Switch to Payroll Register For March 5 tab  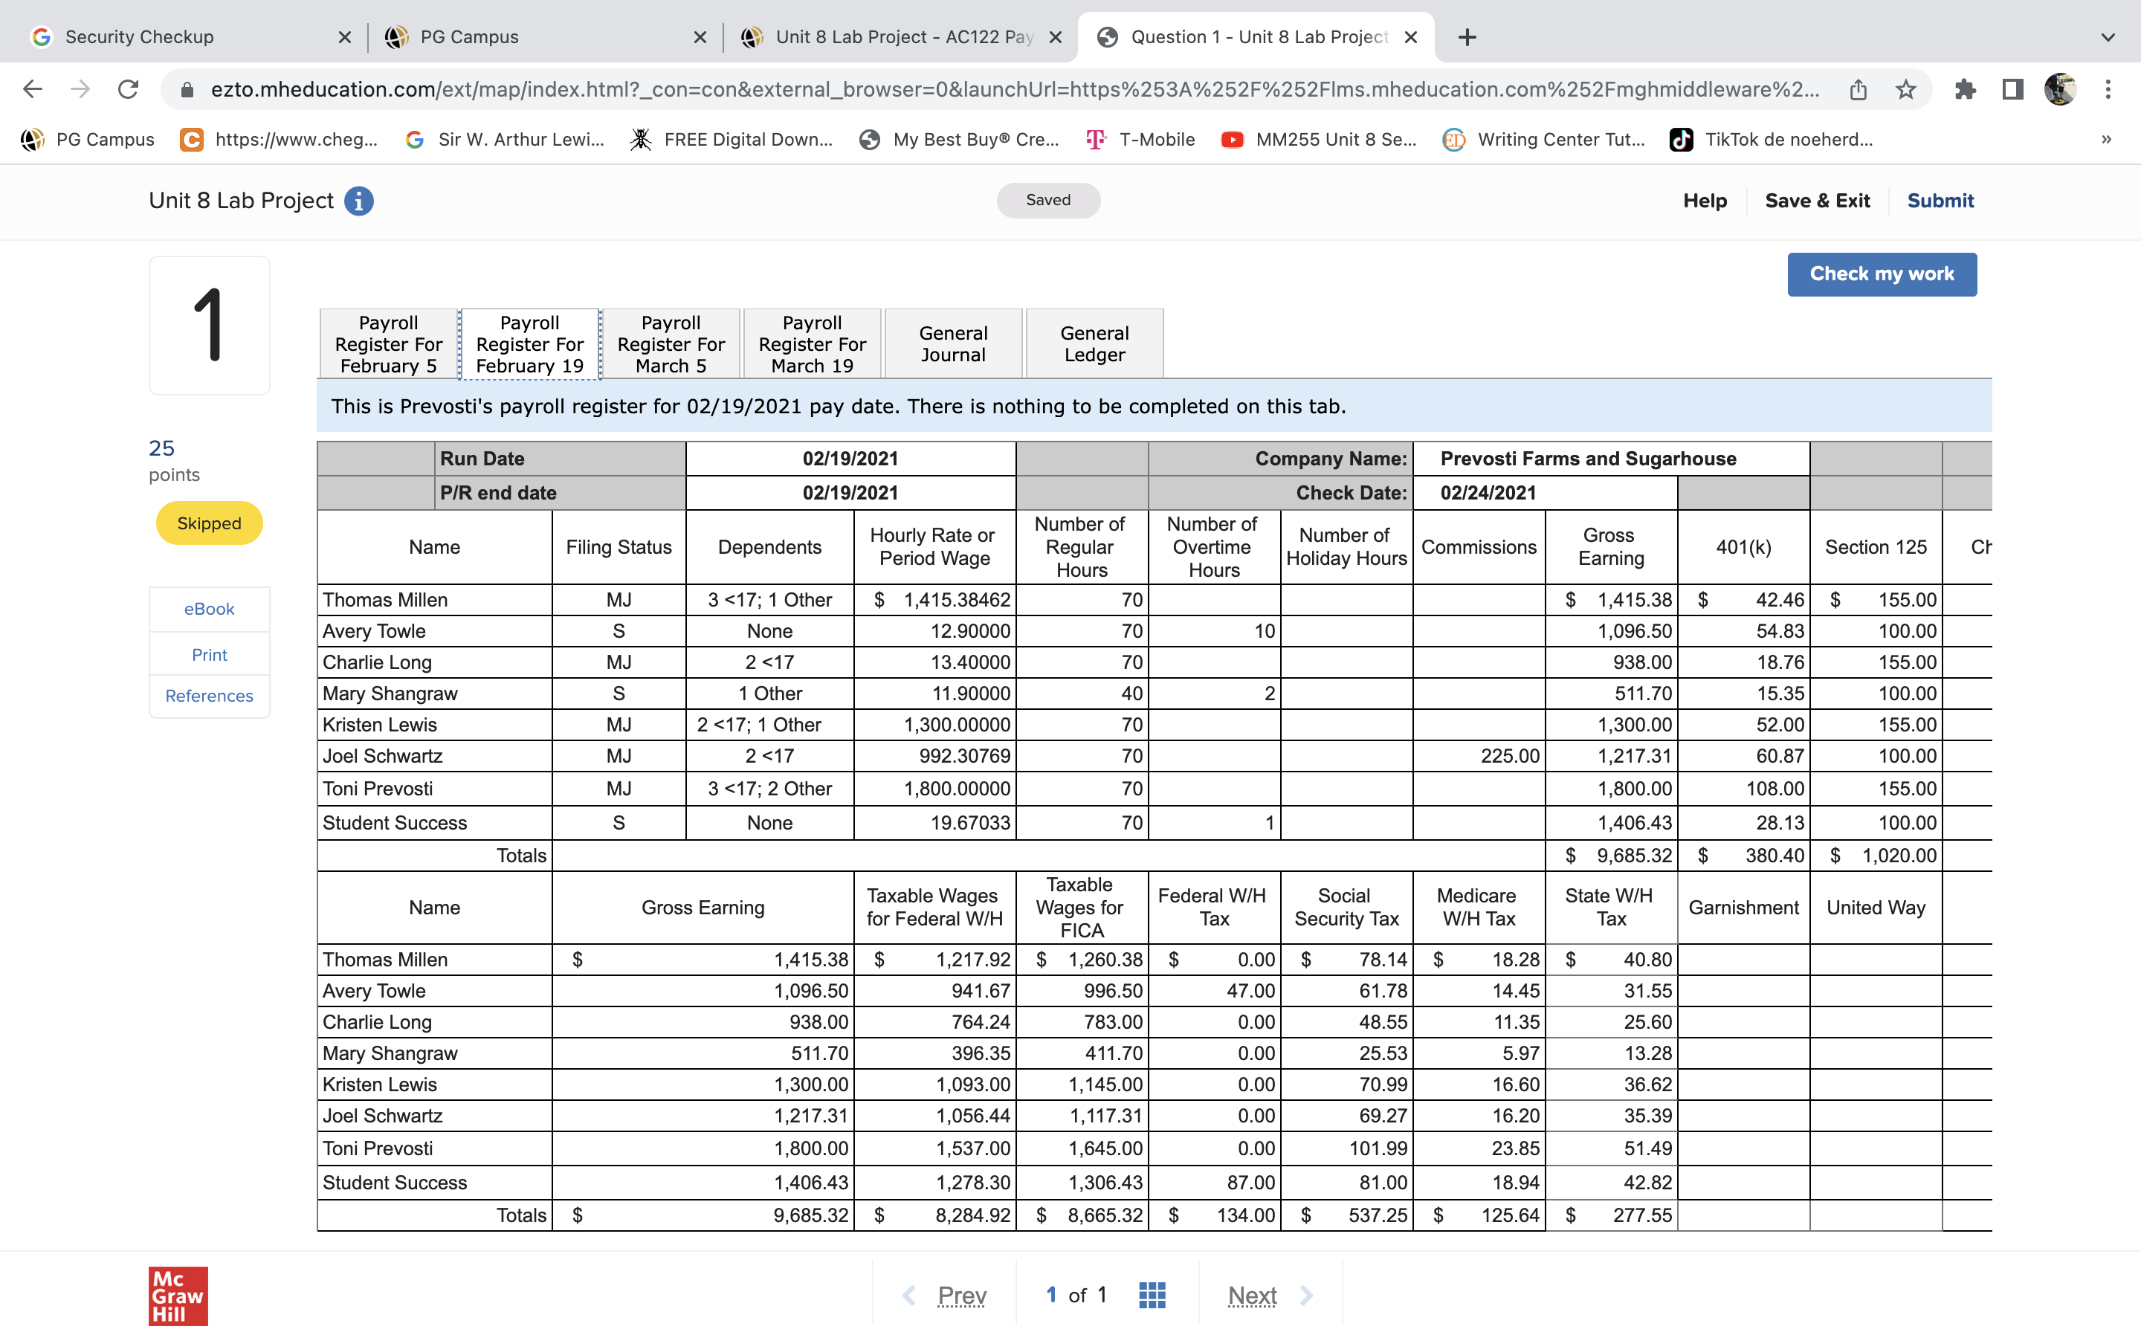[671, 344]
